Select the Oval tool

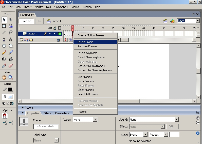tap(4, 46)
